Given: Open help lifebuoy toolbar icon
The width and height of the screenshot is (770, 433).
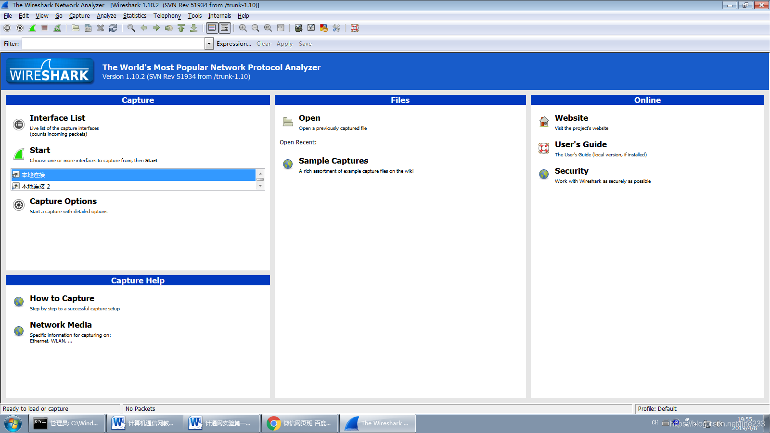Looking at the screenshot, I should tap(355, 28).
